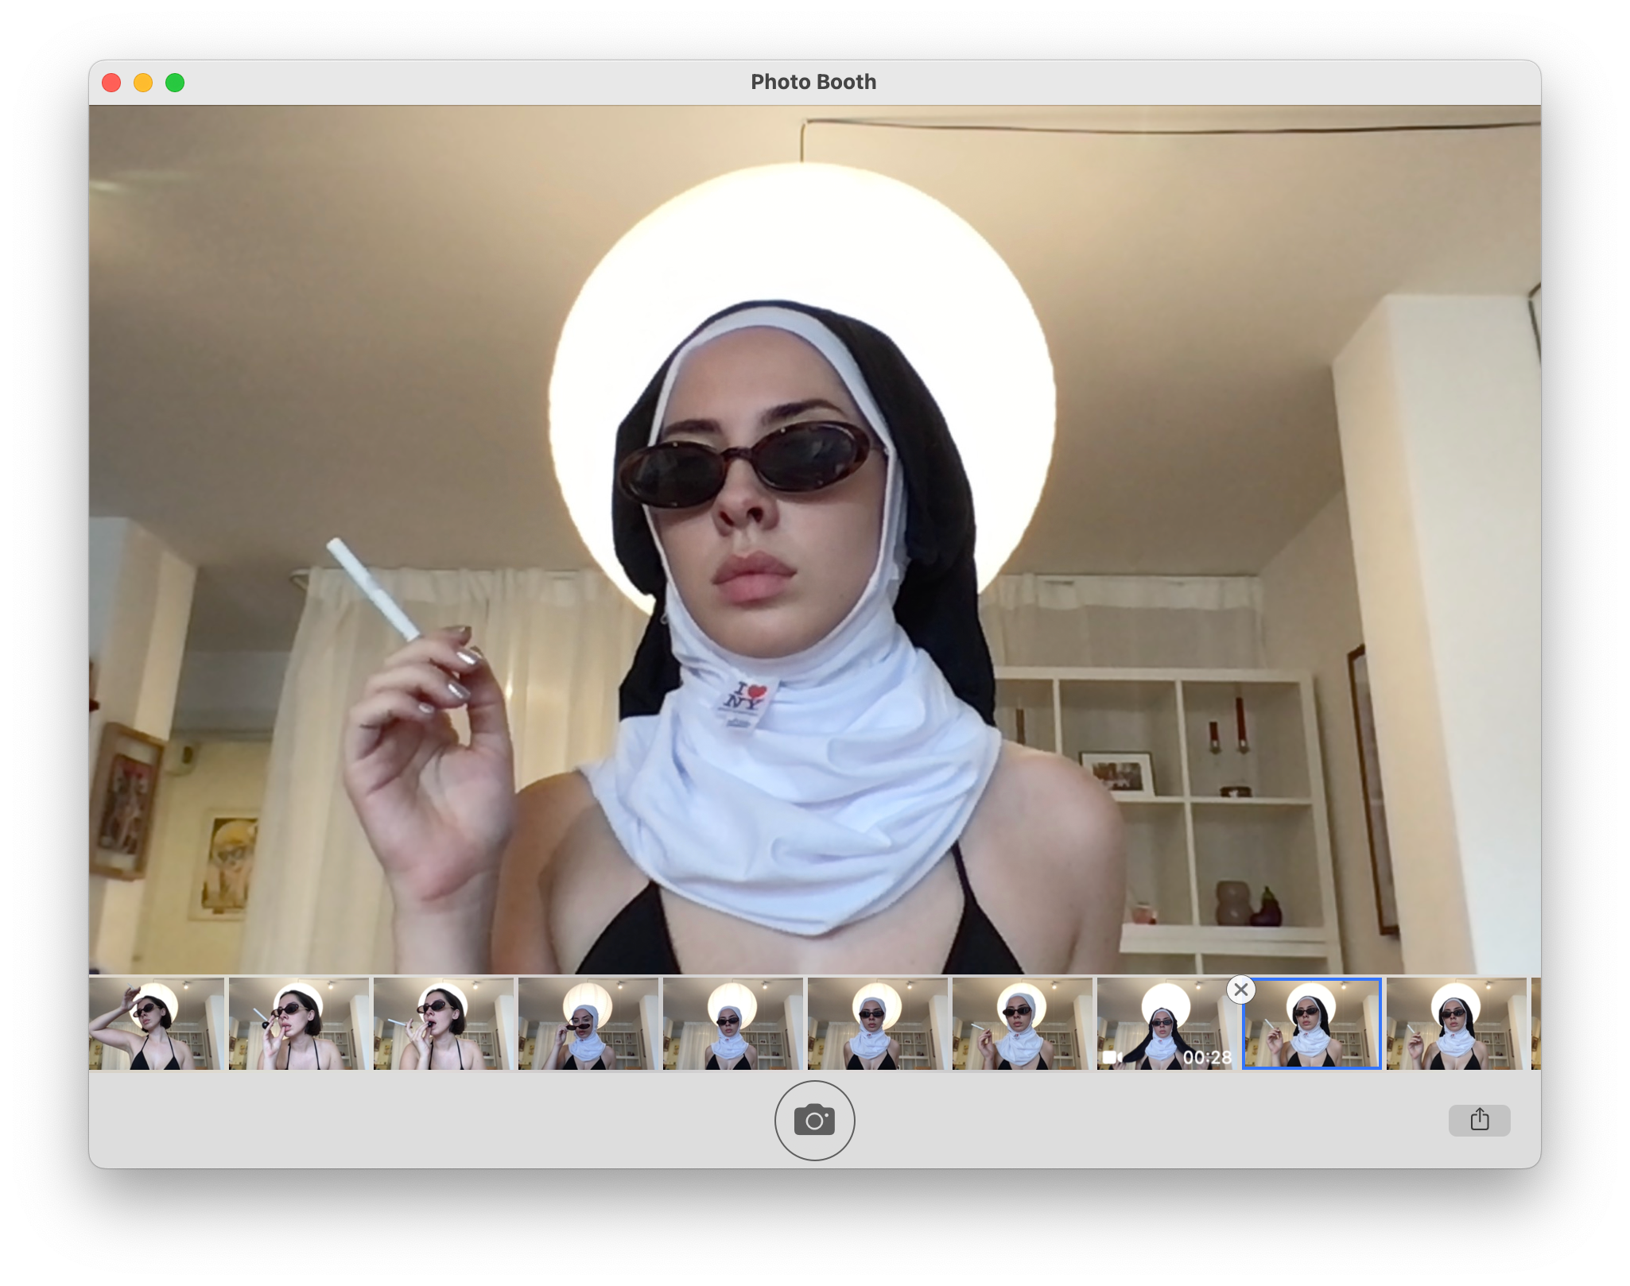Image resolution: width=1630 pixels, height=1286 pixels.
Task: Select the sixth thumbnail in the strip
Action: pyautogui.click(x=878, y=1024)
